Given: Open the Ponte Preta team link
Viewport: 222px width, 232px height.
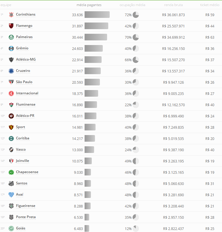Looking at the screenshot, I should pos(26,217).
